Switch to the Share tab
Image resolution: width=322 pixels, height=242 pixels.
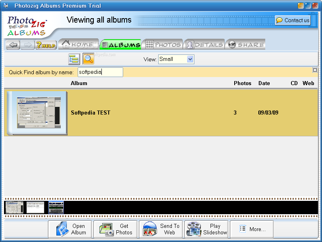pos(246,44)
